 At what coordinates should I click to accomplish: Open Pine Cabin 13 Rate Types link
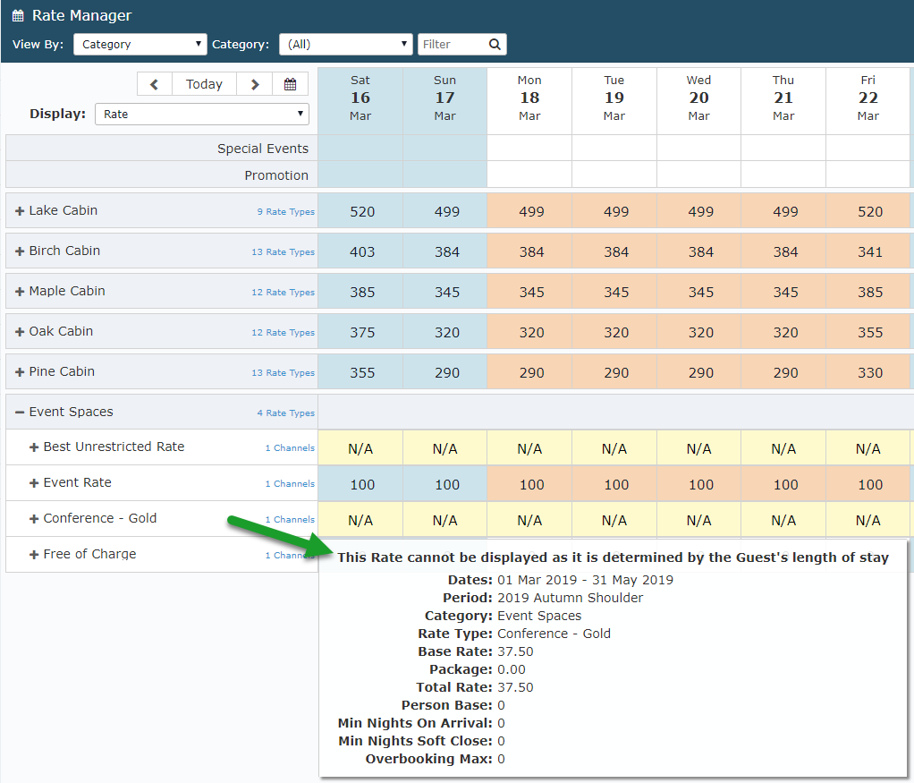point(283,373)
